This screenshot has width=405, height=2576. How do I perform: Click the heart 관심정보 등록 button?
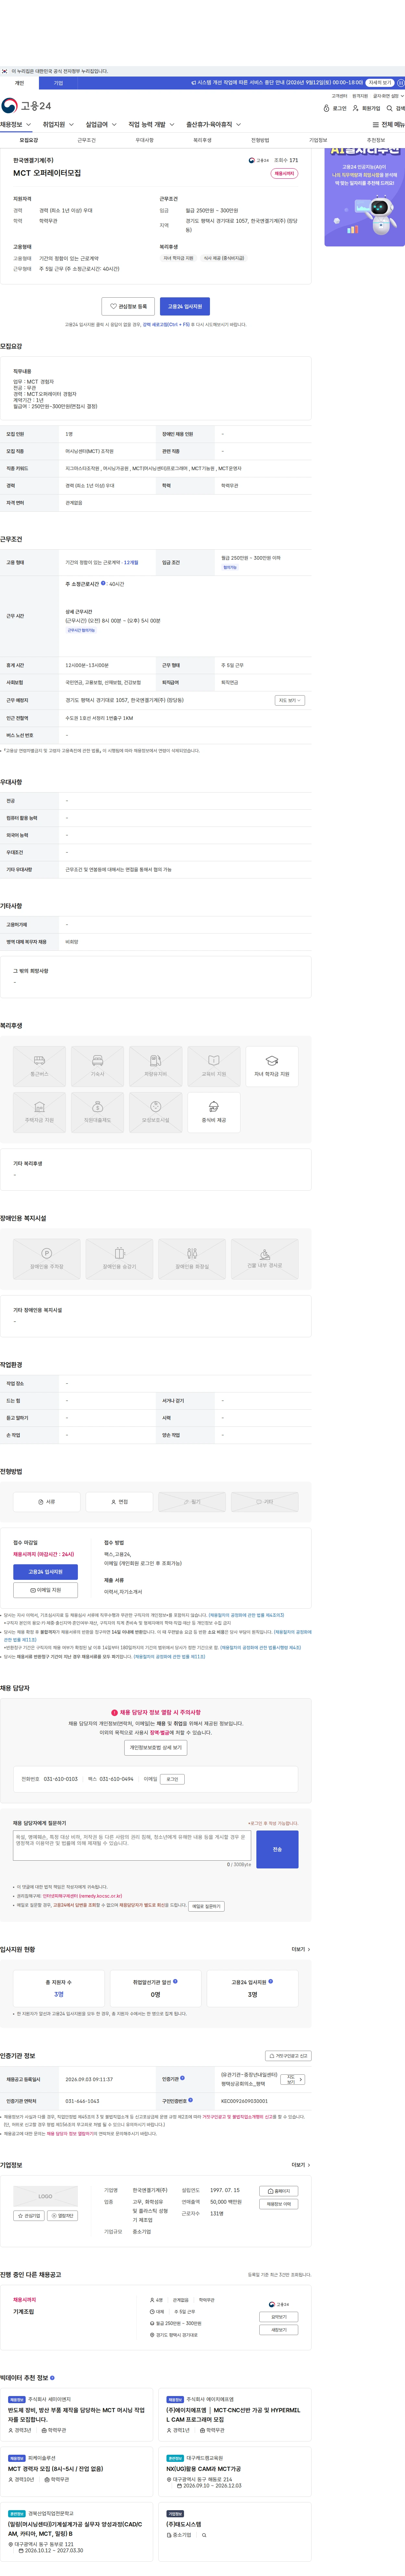(128, 306)
